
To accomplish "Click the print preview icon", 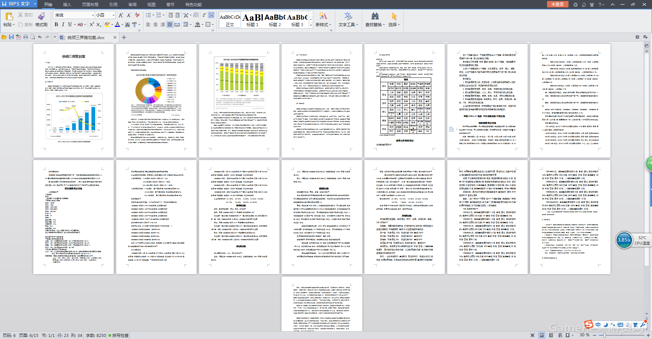I will (x=33, y=37).
